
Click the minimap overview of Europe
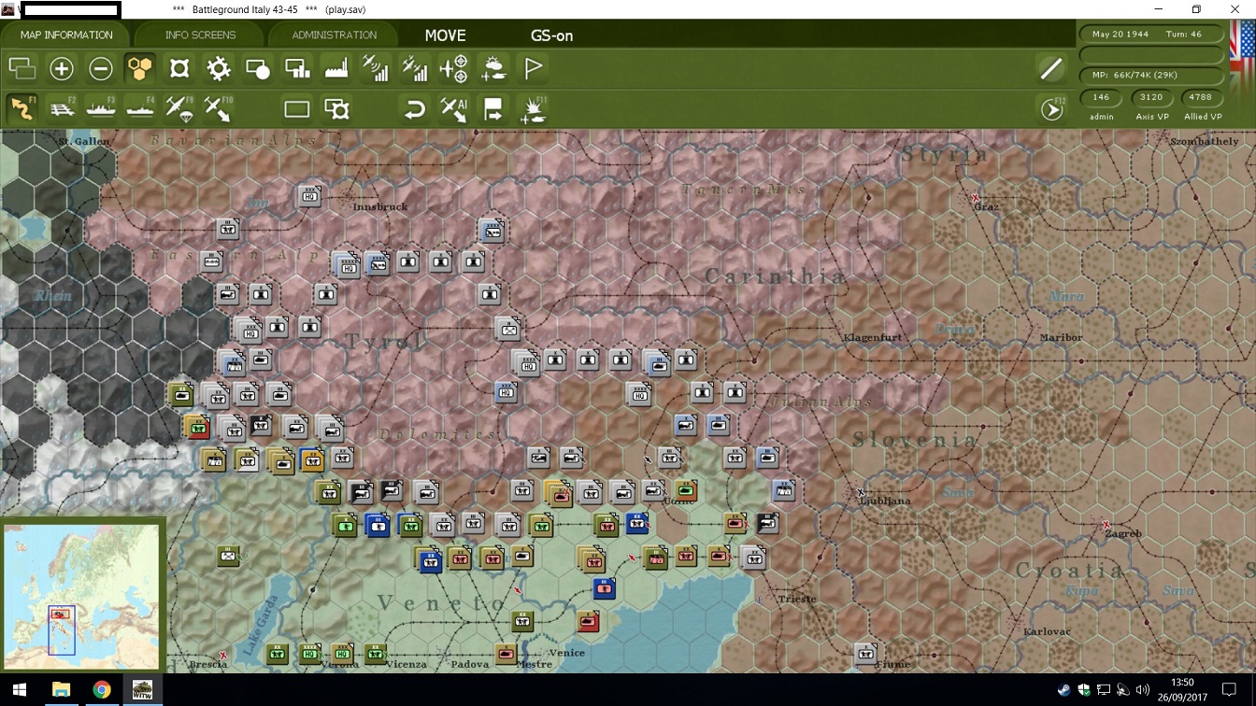point(81,596)
